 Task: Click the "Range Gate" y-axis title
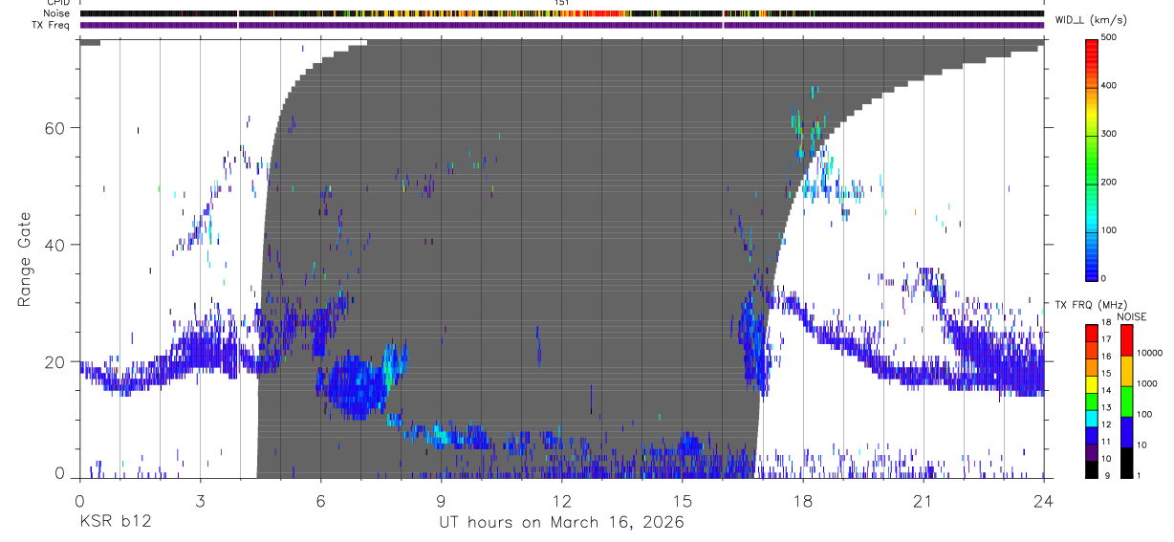coord(26,259)
